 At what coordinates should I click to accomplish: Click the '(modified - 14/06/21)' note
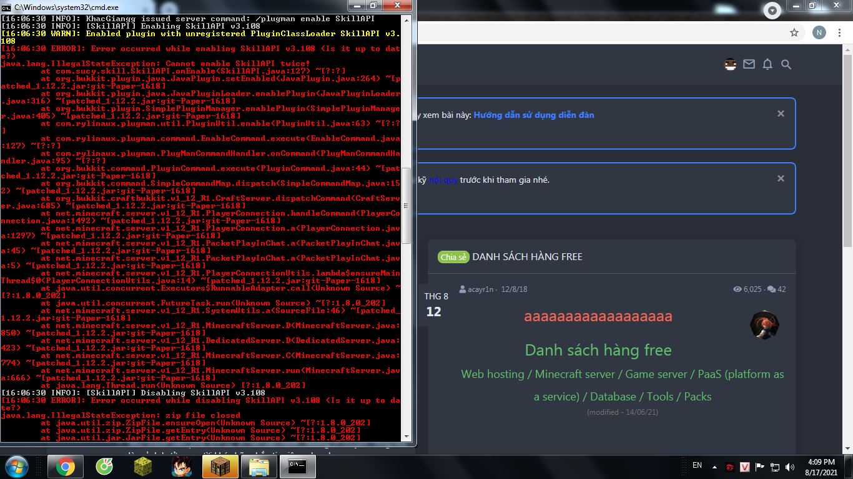[x=623, y=412]
